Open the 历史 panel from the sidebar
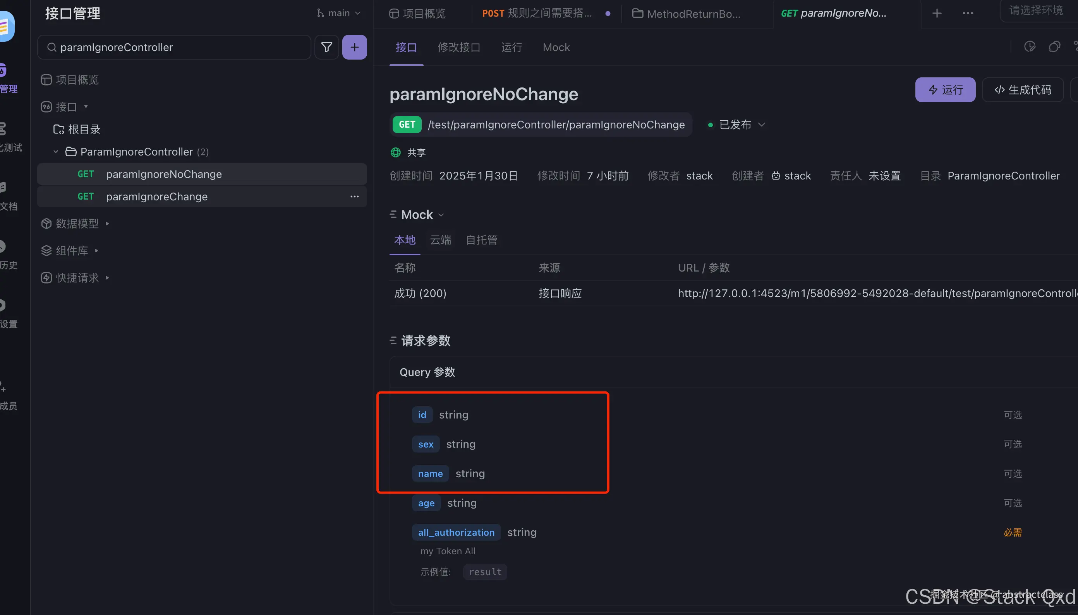Image resolution: width=1078 pixels, height=615 pixels. point(8,253)
